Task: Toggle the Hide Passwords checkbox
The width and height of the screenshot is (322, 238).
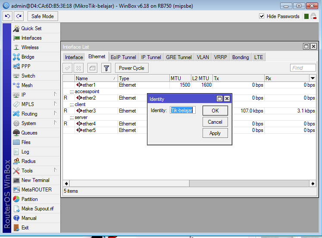Action: (262, 16)
